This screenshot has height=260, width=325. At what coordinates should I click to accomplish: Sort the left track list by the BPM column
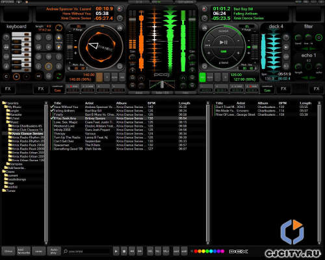[x=151, y=103]
